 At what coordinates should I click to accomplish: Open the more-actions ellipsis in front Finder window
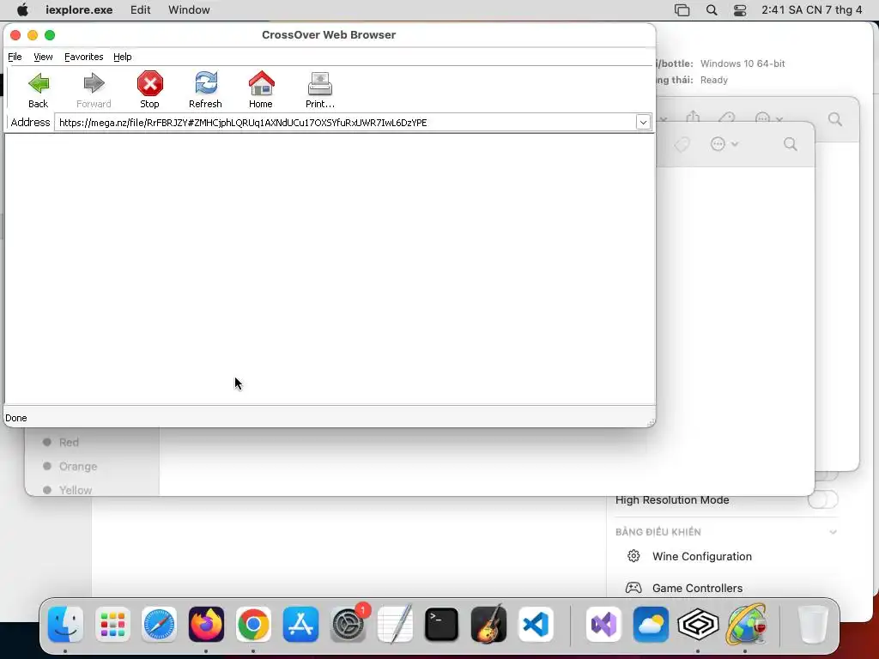point(724,144)
